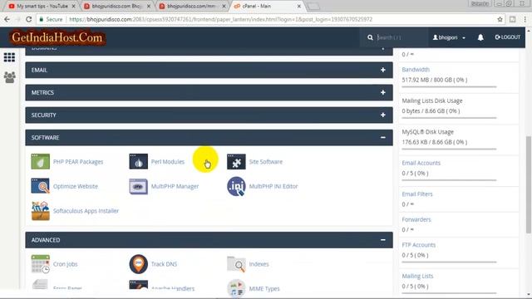Image resolution: width=532 pixels, height=299 pixels.
Task: Open Softaculous Apps Installer link
Action: [x=86, y=211]
